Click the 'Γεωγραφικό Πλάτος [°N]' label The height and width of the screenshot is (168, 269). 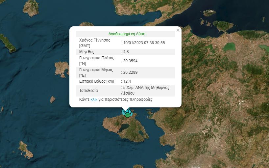(97, 61)
